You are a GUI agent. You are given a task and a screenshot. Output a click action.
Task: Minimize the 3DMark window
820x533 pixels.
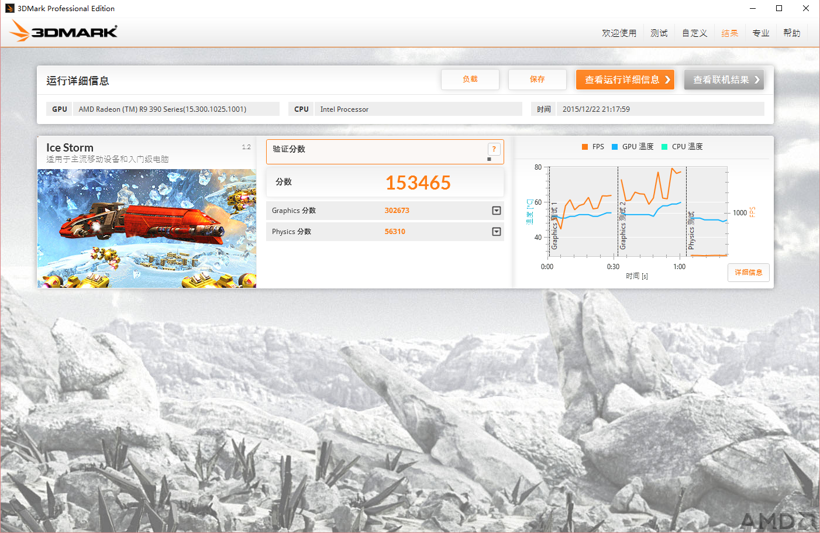(x=753, y=8)
